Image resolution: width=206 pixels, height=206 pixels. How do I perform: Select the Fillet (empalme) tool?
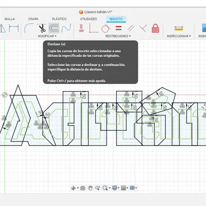coord(29,28)
